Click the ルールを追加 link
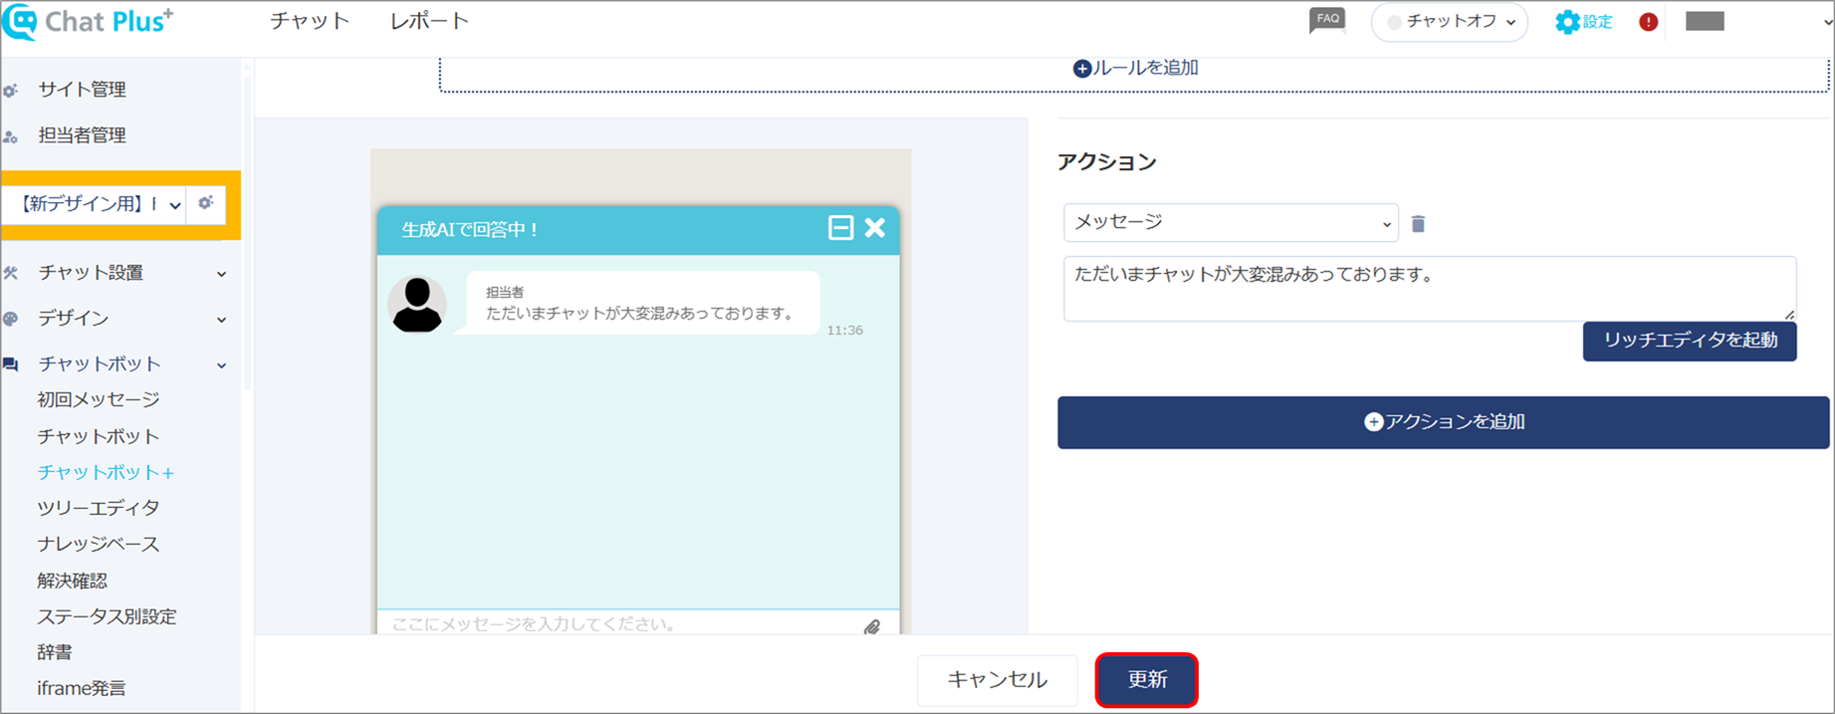Viewport: 1835px width, 714px height. (1136, 69)
